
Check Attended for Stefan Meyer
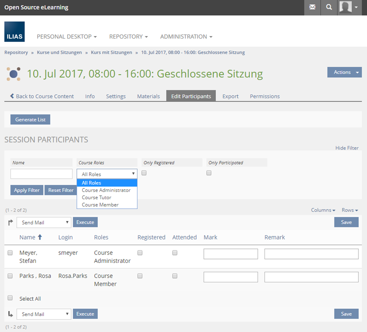[175, 253]
